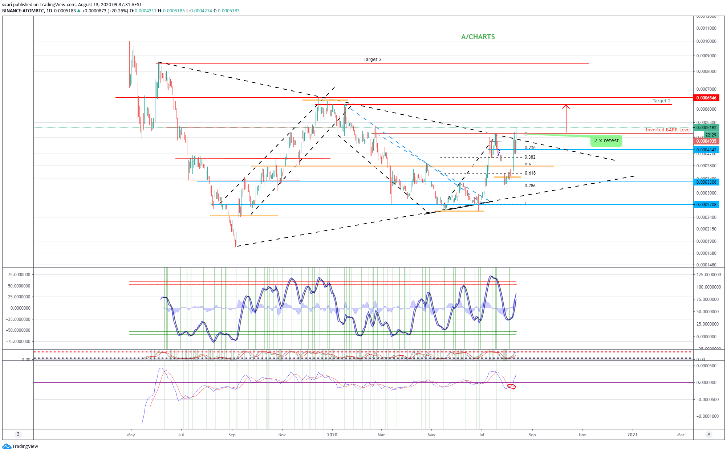Click the TradingView logo icon
The width and height of the screenshot is (727, 453).
(x=7, y=446)
